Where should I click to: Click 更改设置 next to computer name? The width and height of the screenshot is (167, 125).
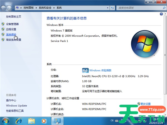point(145,104)
